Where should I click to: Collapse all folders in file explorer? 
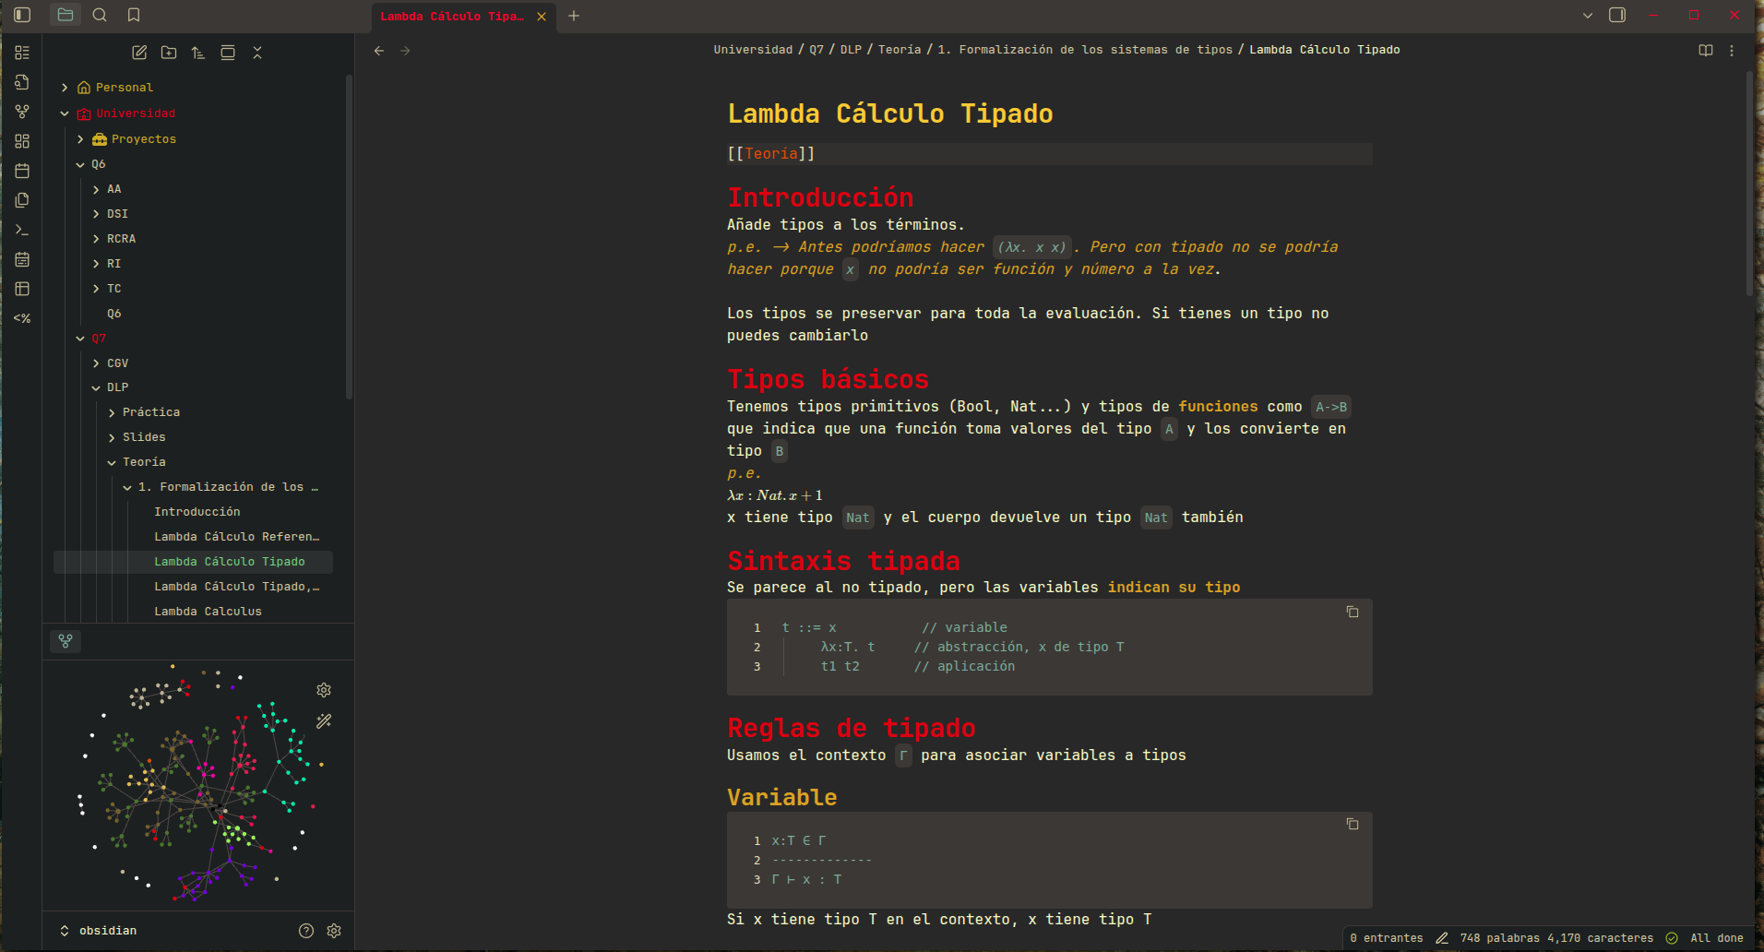click(x=257, y=53)
